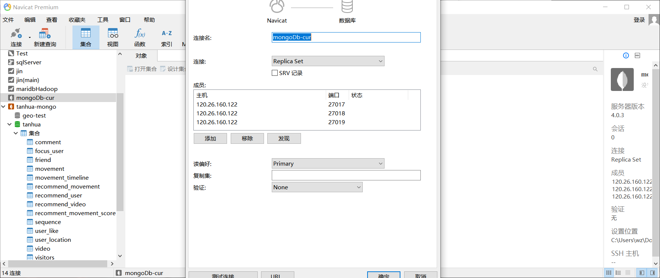Collapse the 集合 node in the tree
This screenshot has height=278, width=660.
[16, 133]
